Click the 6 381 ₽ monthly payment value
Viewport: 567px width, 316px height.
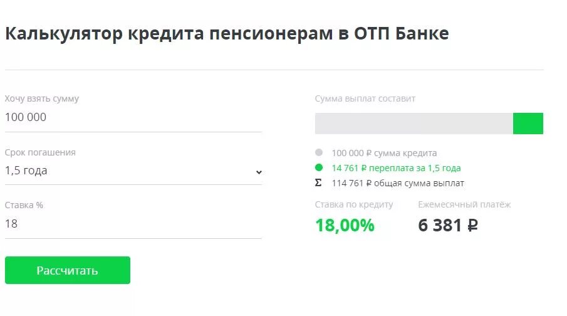pos(448,225)
